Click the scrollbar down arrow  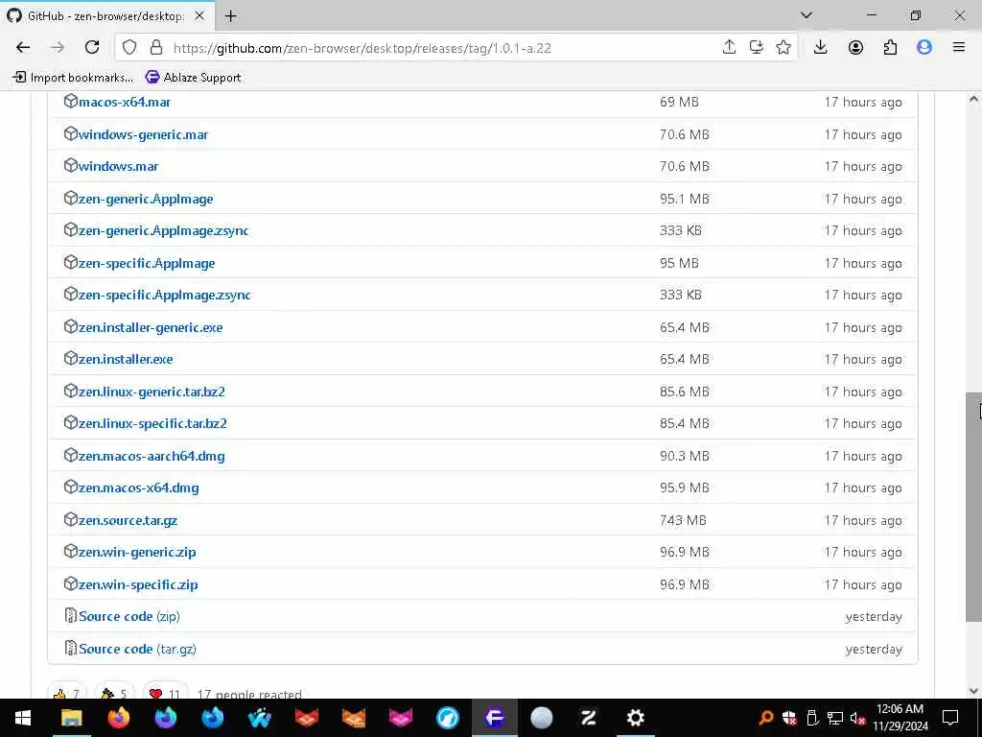click(x=973, y=691)
